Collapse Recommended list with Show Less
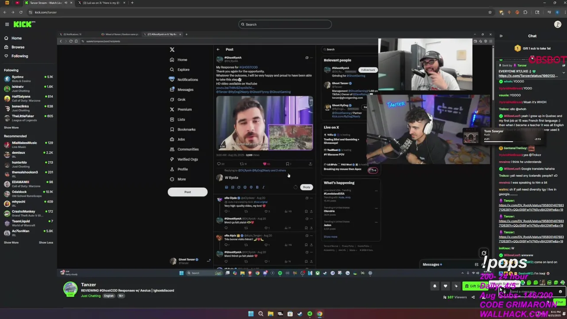This screenshot has height=319, width=567. point(46,242)
